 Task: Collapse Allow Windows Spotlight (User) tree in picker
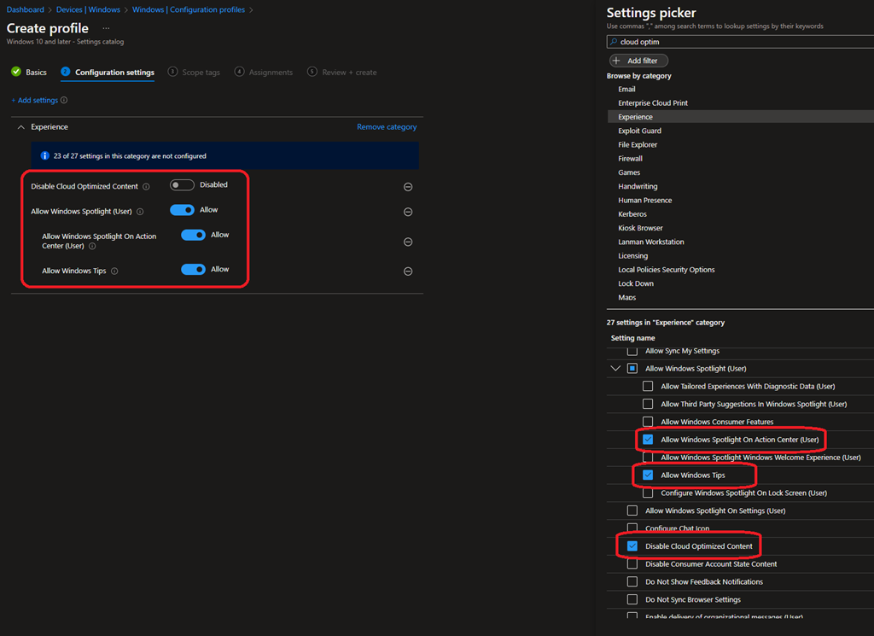coord(615,369)
